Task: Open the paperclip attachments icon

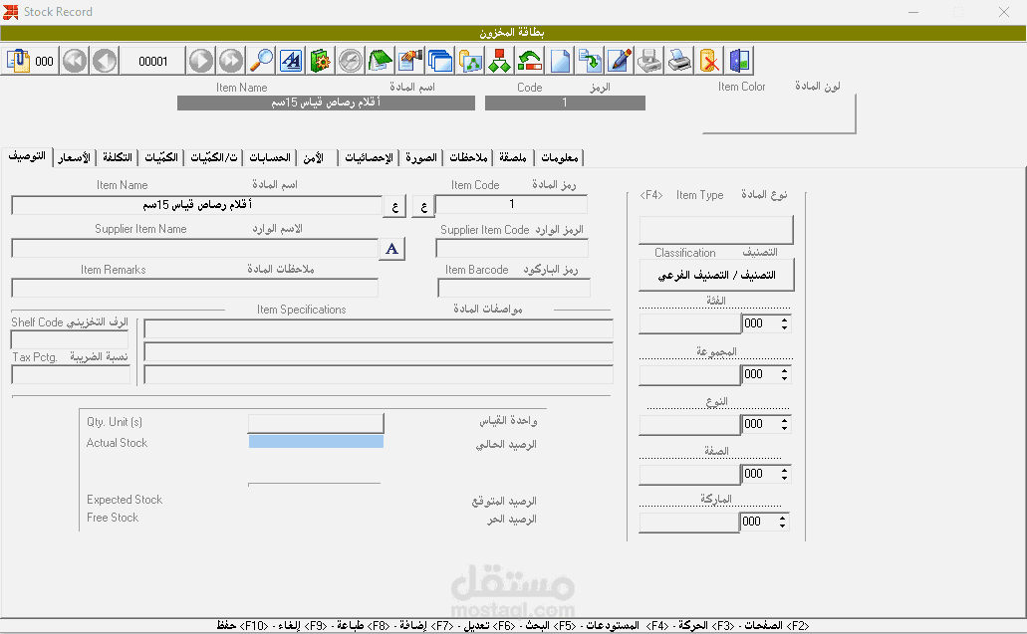Action: 18,61
